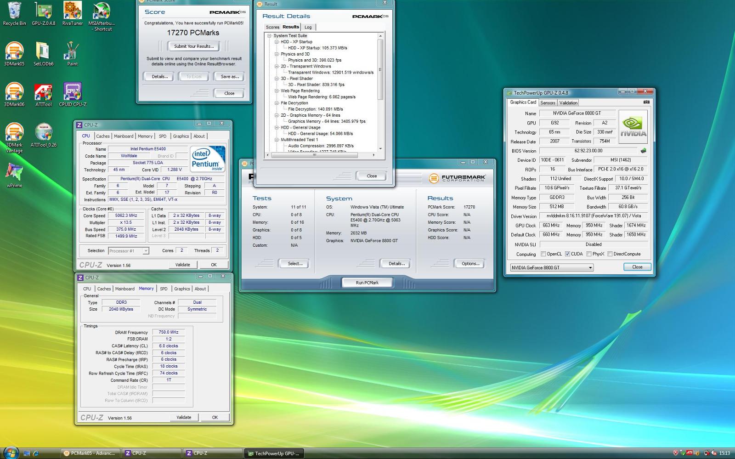The height and width of the screenshot is (459, 735).
Task: Select the 3DMark Vantage desktop icon
Action: click(x=14, y=138)
